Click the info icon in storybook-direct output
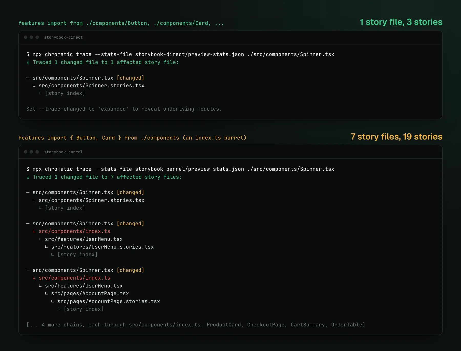This screenshot has height=351, width=461. coord(28,62)
